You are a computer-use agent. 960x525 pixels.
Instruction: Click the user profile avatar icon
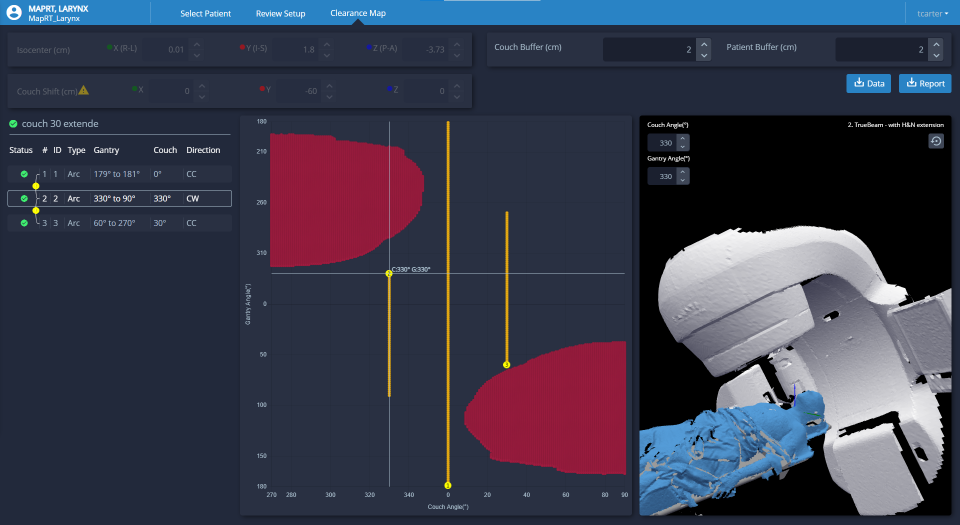14,12
